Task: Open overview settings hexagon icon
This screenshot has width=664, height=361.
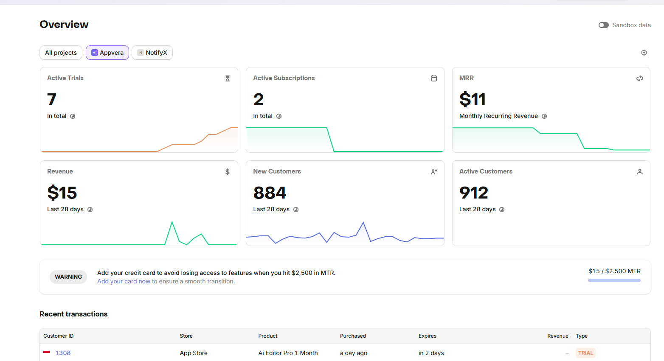Action: 644,53
